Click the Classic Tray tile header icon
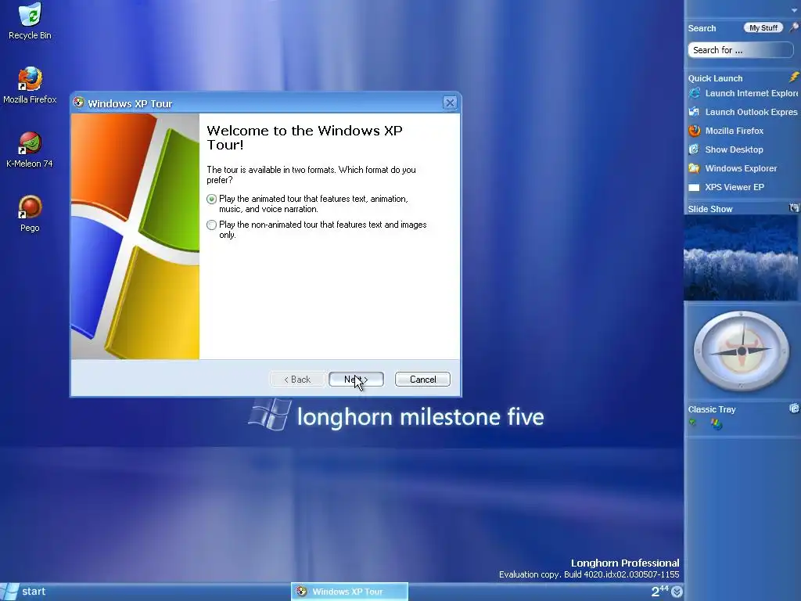Screen dimensions: 801x601 [794, 408]
